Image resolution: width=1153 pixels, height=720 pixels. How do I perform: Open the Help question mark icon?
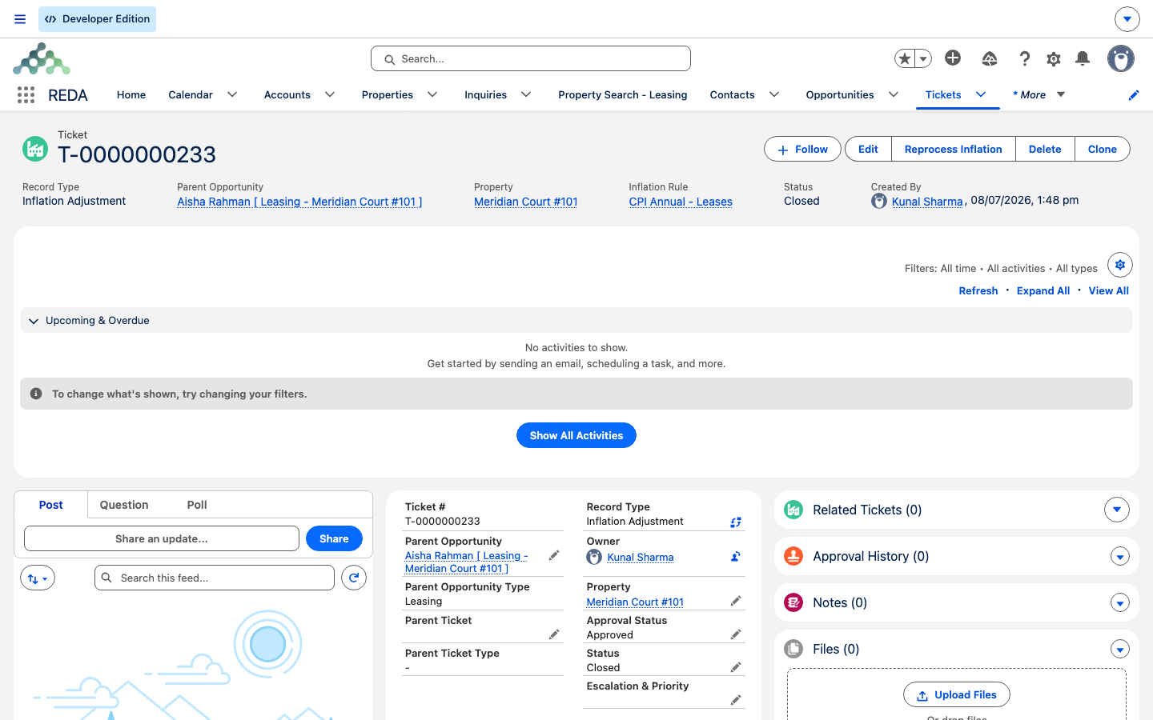(1024, 58)
